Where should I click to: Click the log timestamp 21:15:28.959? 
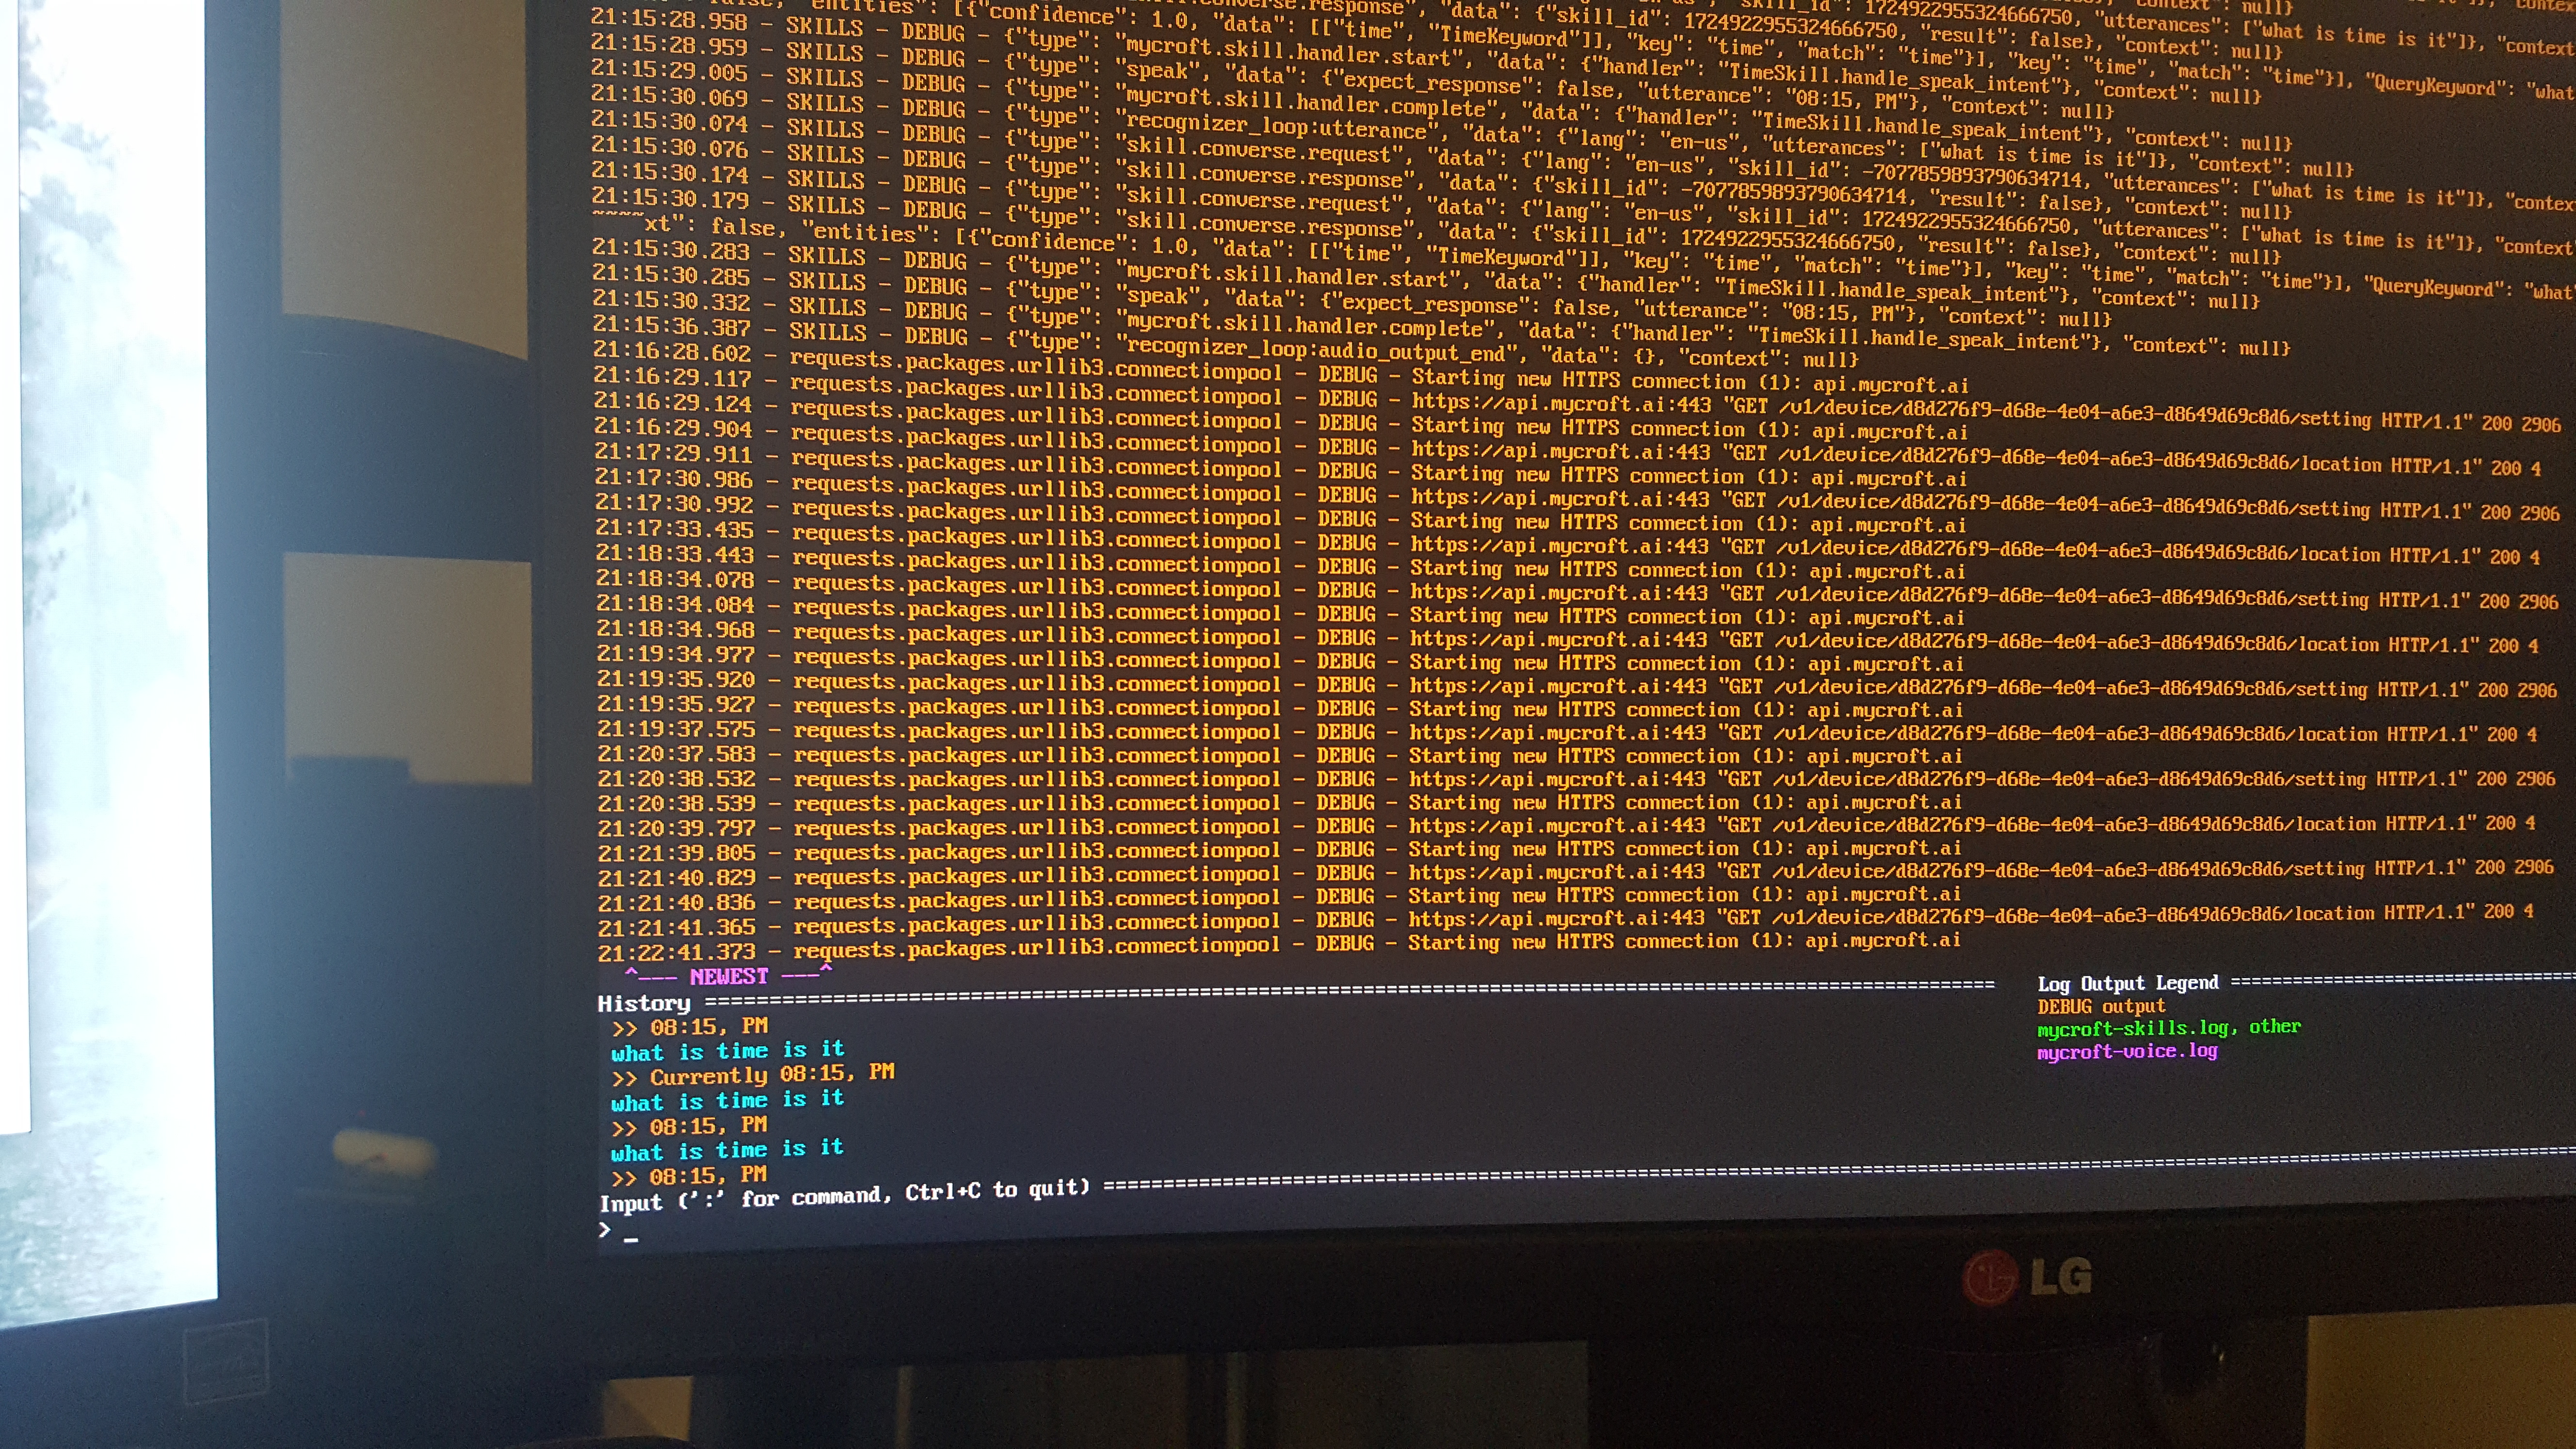click(x=669, y=45)
